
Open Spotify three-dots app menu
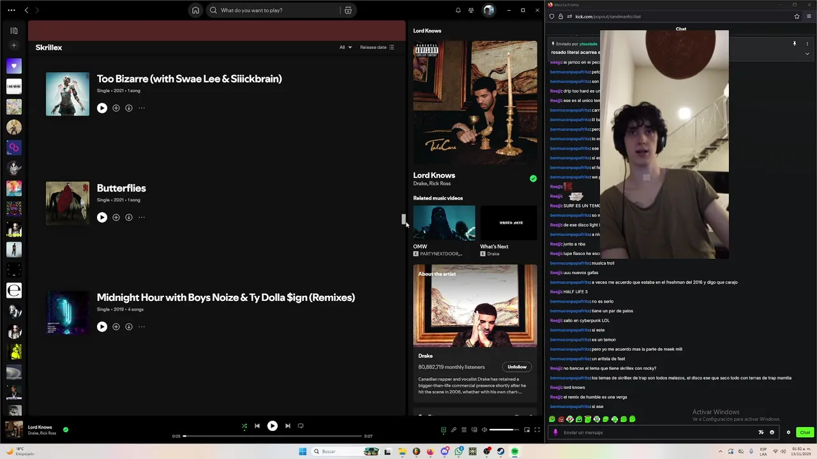[11, 10]
